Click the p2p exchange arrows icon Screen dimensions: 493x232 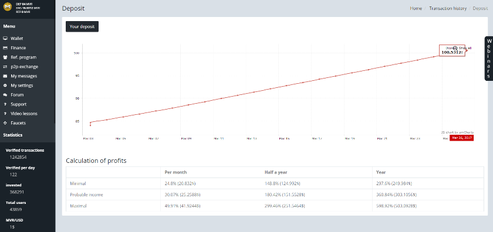[x=5, y=67]
